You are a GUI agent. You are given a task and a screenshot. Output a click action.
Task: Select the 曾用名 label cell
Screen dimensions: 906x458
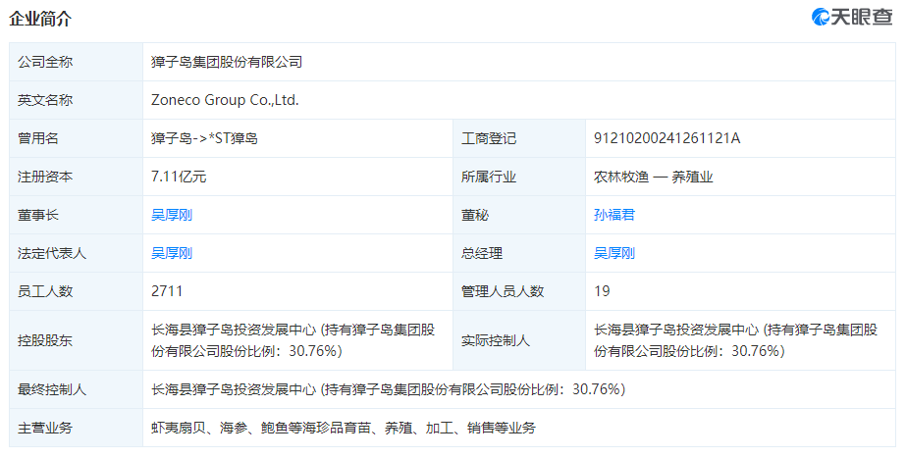point(77,138)
